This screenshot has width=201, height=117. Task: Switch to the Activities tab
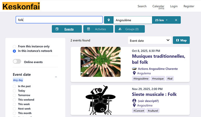98,29
